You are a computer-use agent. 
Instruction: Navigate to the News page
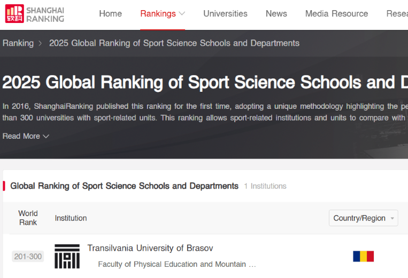tap(276, 14)
